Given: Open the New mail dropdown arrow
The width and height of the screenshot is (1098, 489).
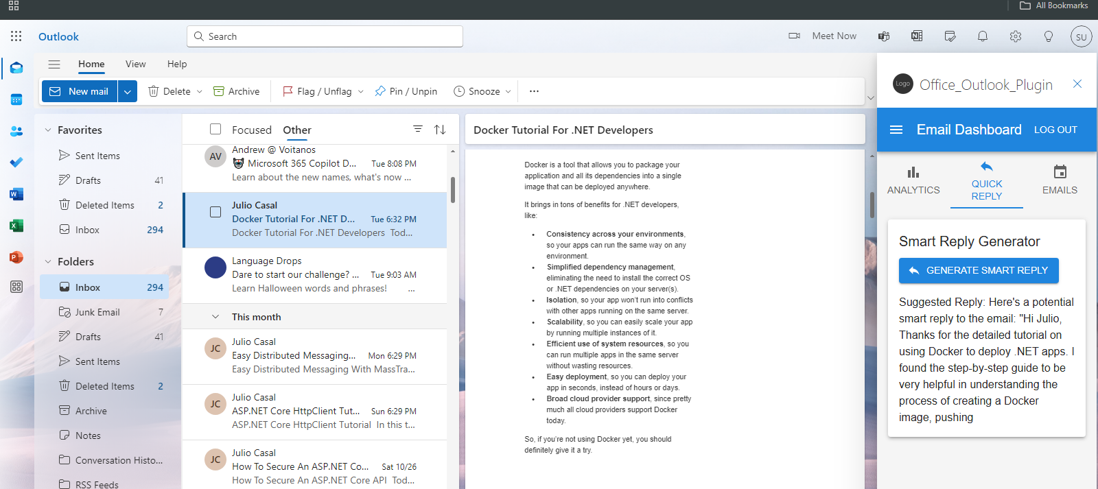Looking at the screenshot, I should 128,91.
